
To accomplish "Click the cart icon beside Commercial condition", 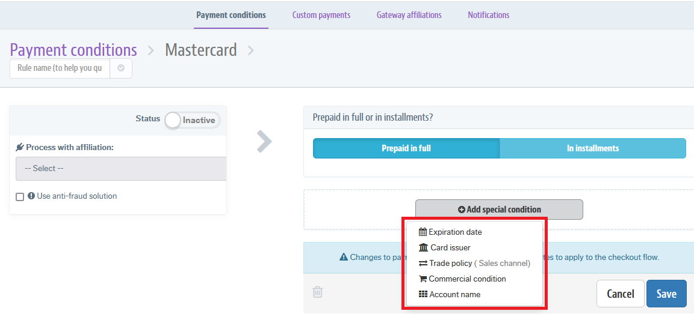I will coord(423,279).
